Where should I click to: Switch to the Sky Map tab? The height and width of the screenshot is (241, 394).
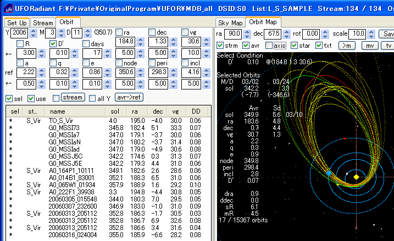[x=230, y=23]
